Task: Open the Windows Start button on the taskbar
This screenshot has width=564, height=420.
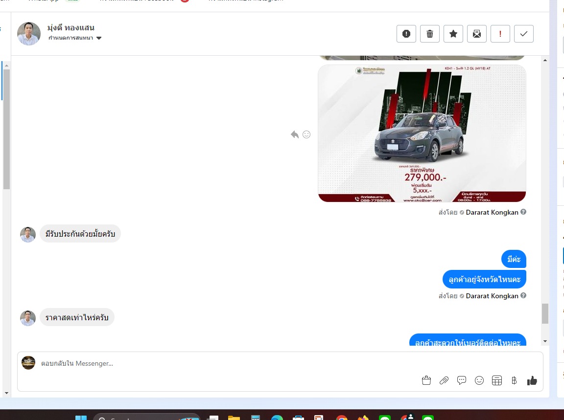Action: pos(81,418)
